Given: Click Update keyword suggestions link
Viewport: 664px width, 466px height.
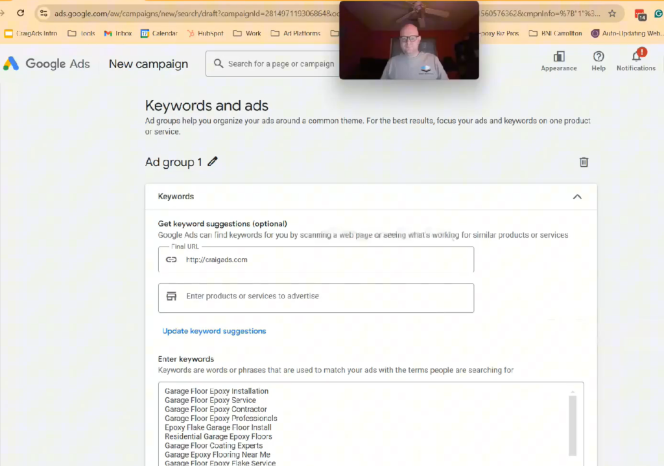Looking at the screenshot, I should [x=214, y=331].
